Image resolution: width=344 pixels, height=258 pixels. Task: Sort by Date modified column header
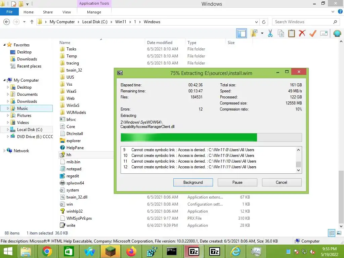(x=160, y=43)
